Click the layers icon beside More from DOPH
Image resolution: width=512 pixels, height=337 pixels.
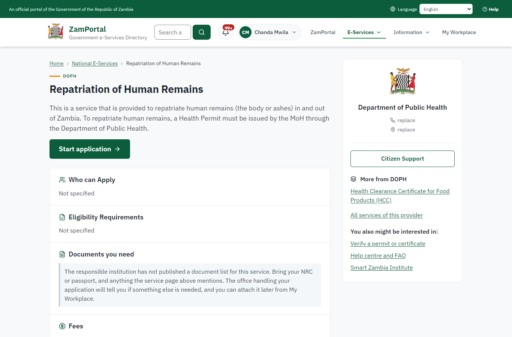tap(353, 179)
